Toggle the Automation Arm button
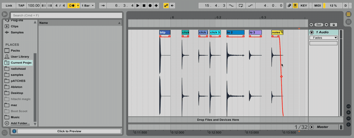This screenshot has height=138, width=354. [x=166, y=6]
